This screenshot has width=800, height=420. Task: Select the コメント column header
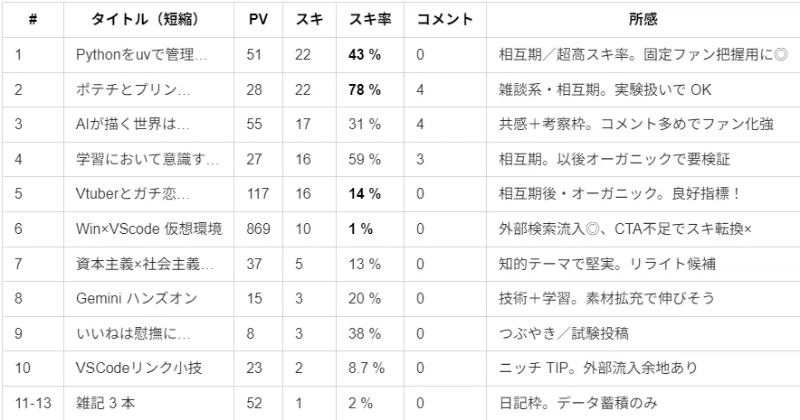coord(445,19)
